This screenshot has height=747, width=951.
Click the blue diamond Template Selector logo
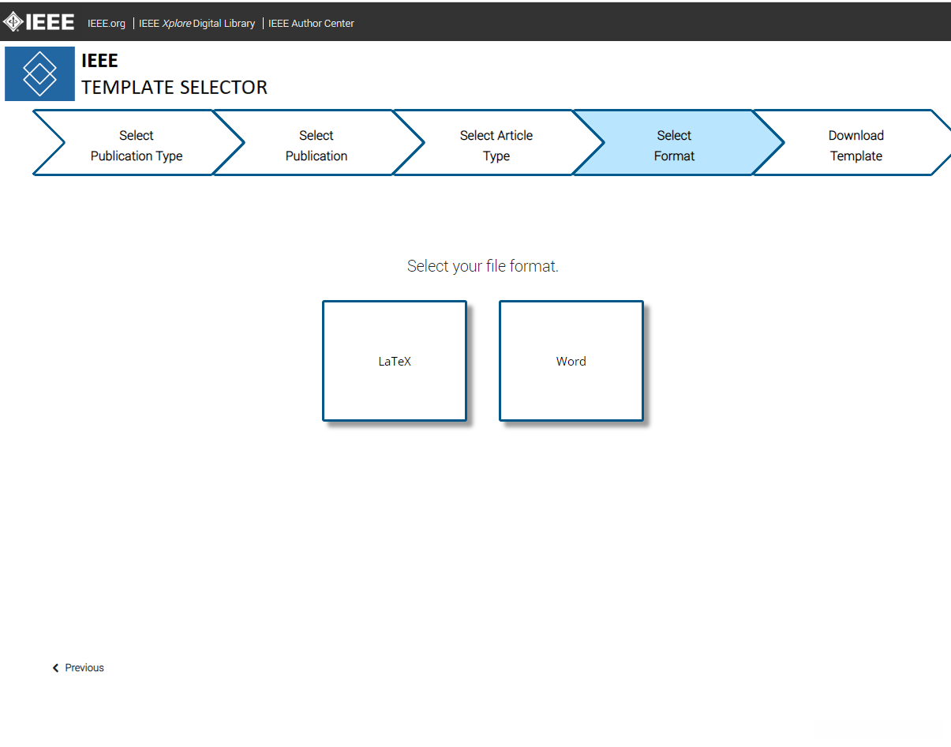click(39, 73)
